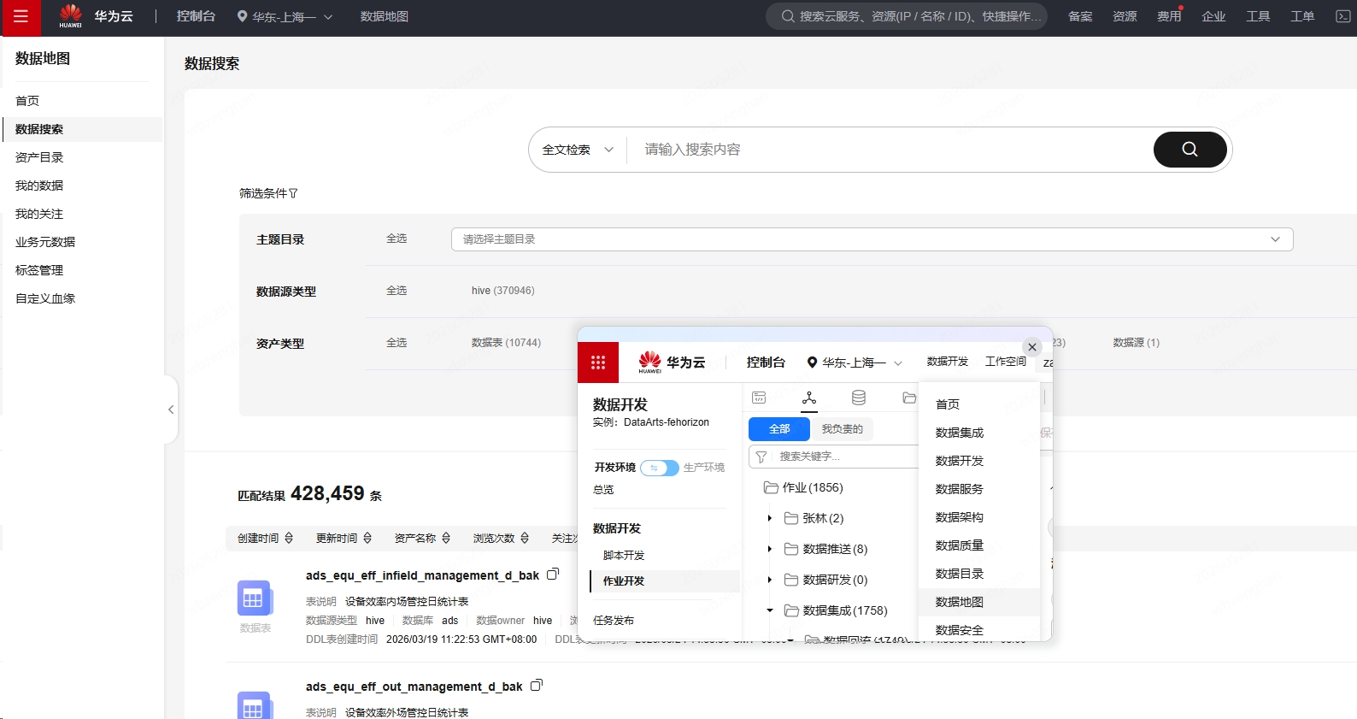Click the black search magnifier button
Viewport: 1357px width, 719px height.
coord(1190,150)
